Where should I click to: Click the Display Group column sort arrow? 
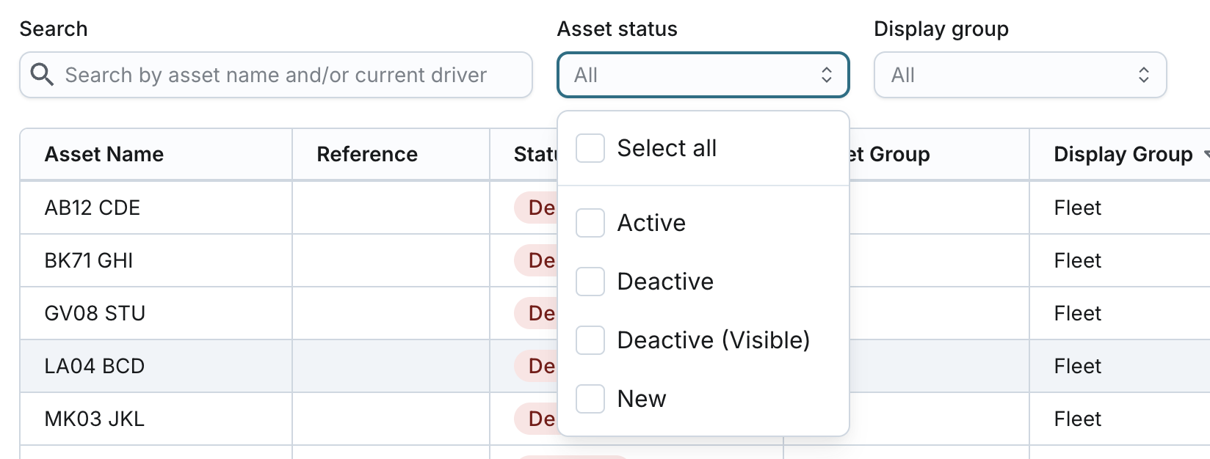pyautogui.click(x=1205, y=155)
